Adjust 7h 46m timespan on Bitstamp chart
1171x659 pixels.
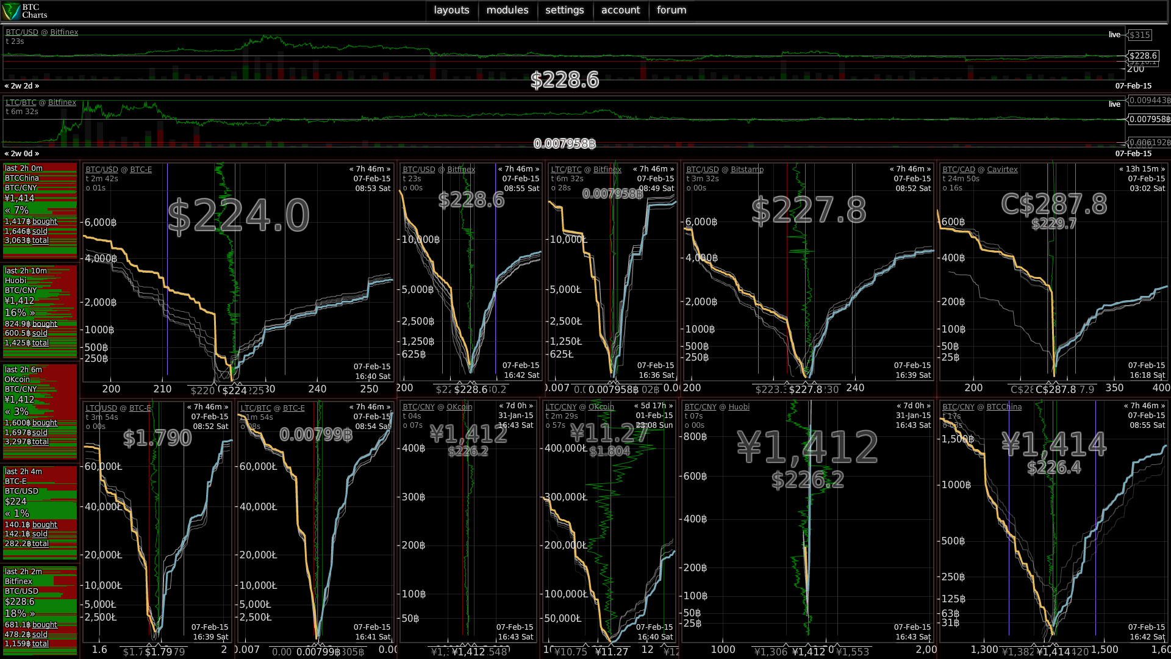(x=910, y=169)
